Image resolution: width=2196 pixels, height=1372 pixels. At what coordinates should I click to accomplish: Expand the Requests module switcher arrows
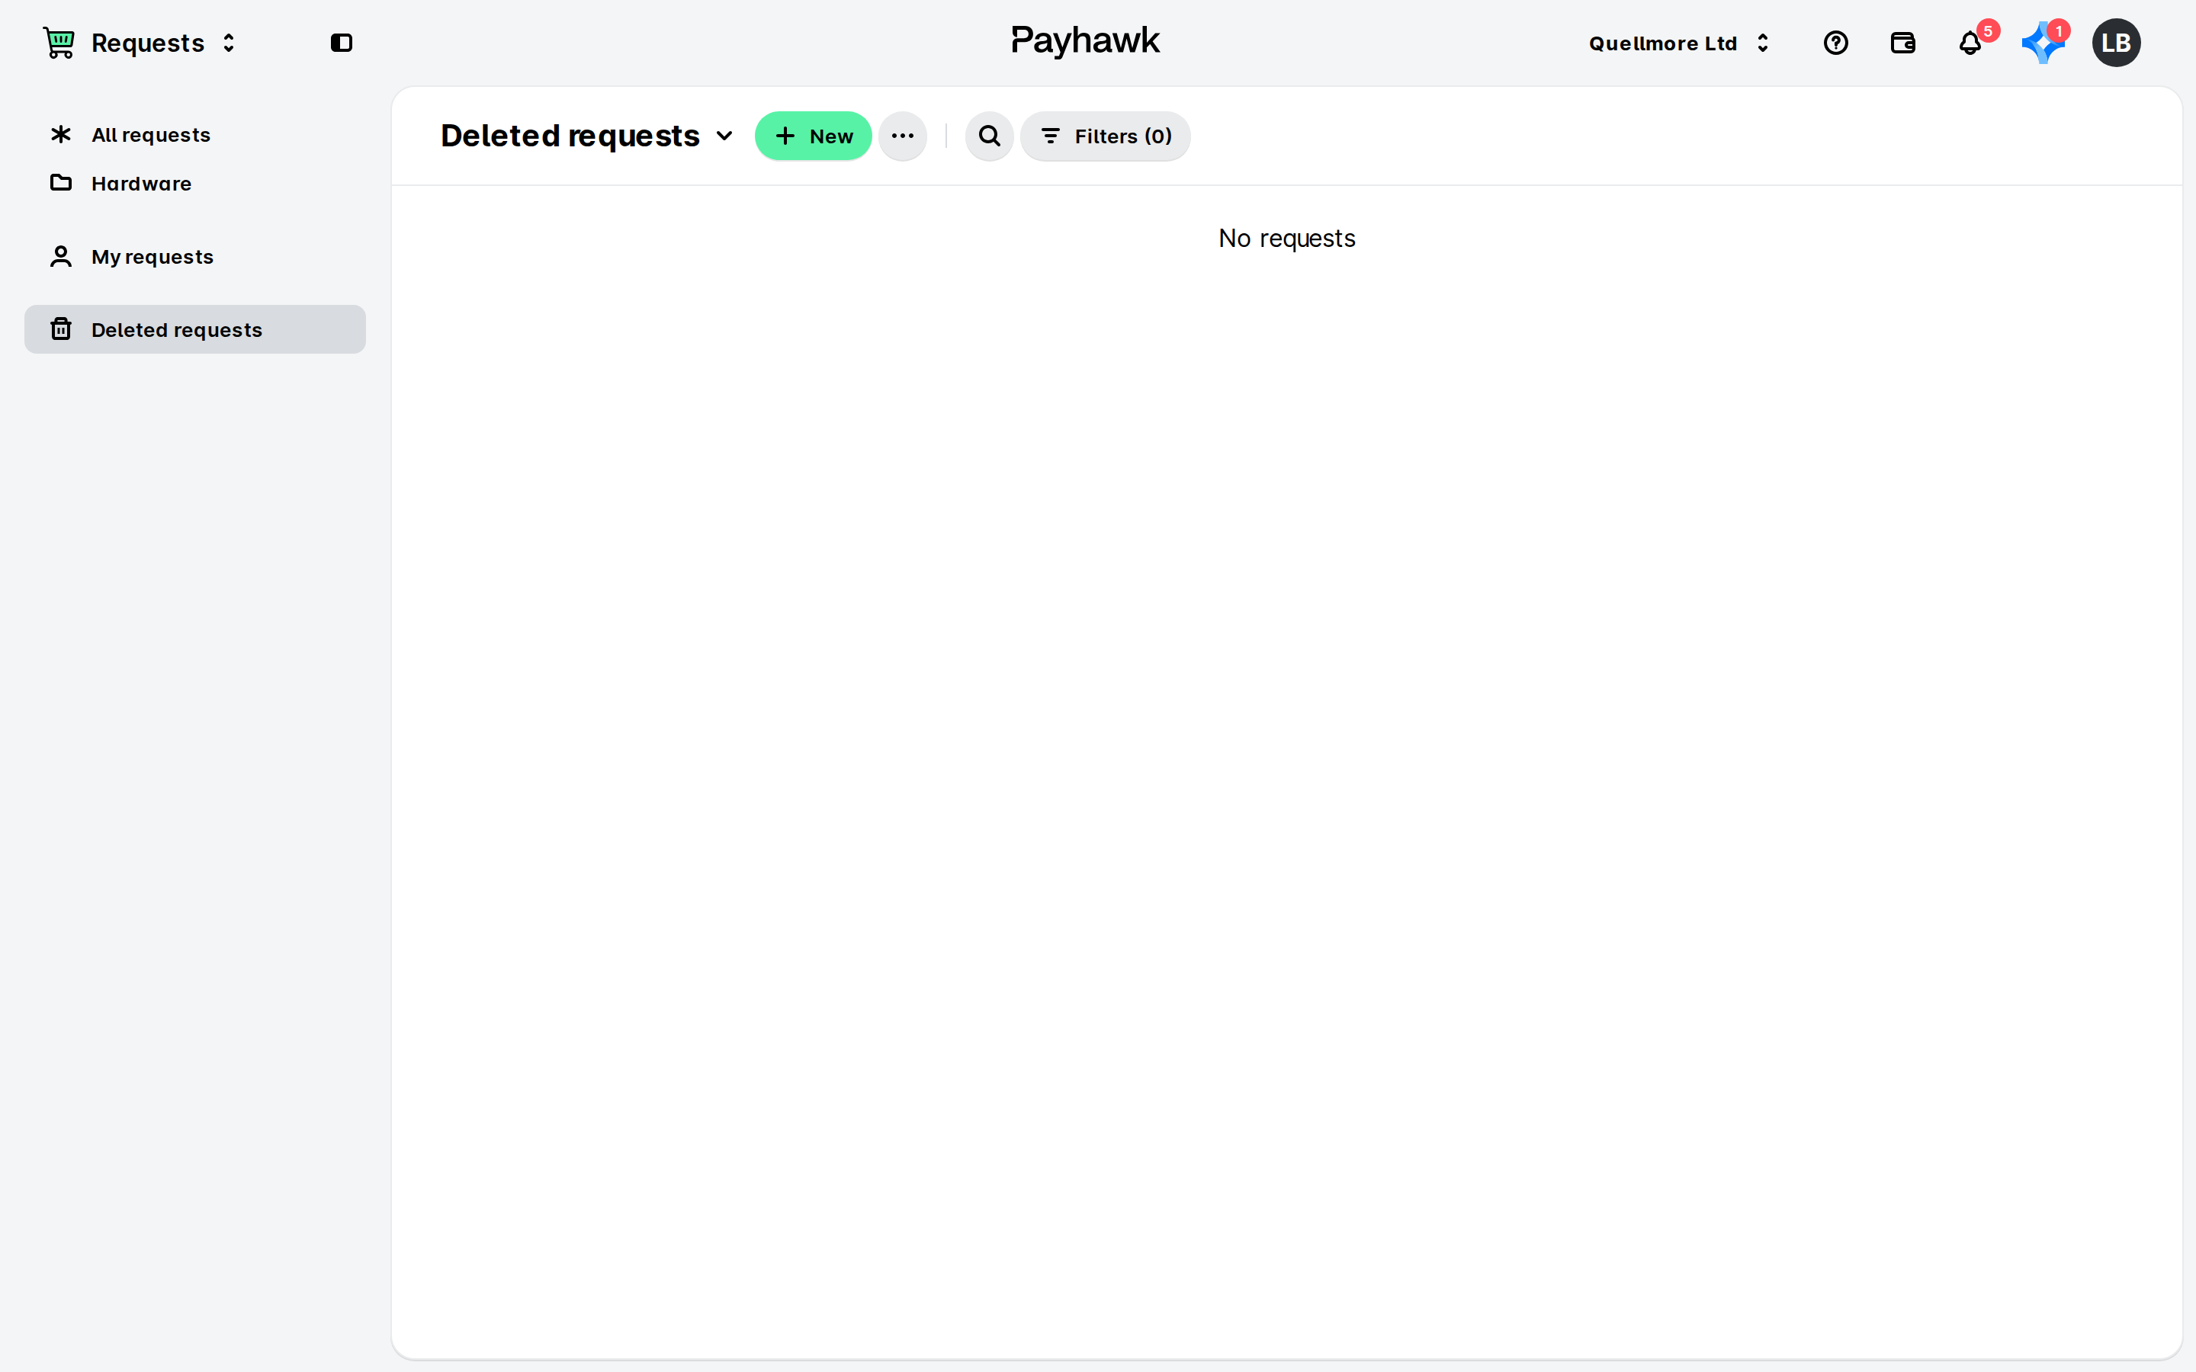229,43
